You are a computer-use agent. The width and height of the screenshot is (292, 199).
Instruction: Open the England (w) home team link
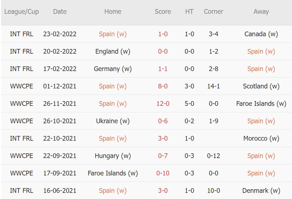pos(112,51)
